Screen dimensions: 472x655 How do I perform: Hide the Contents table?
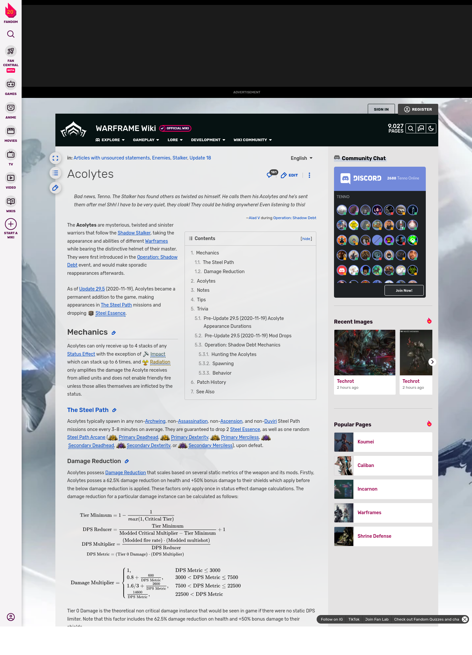click(306, 239)
